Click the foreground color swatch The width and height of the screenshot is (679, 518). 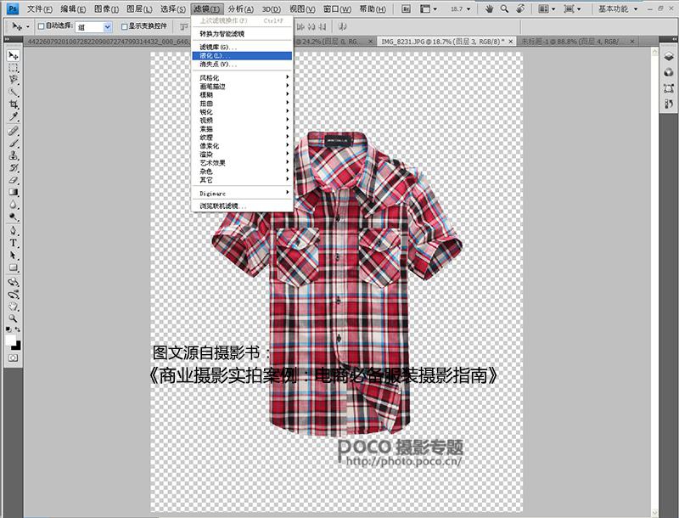pyautogui.click(x=11, y=340)
